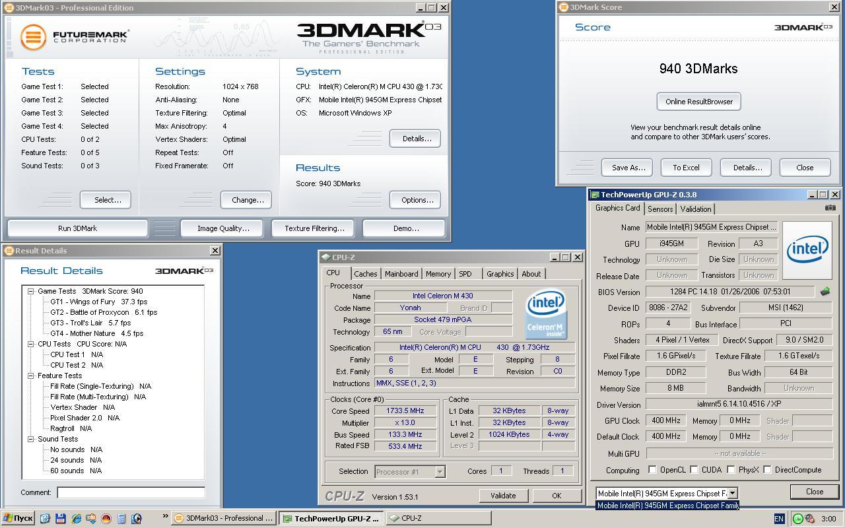Screen dimensions: 845x528
Task: Click the Run 3DMark button
Action: tap(77, 228)
